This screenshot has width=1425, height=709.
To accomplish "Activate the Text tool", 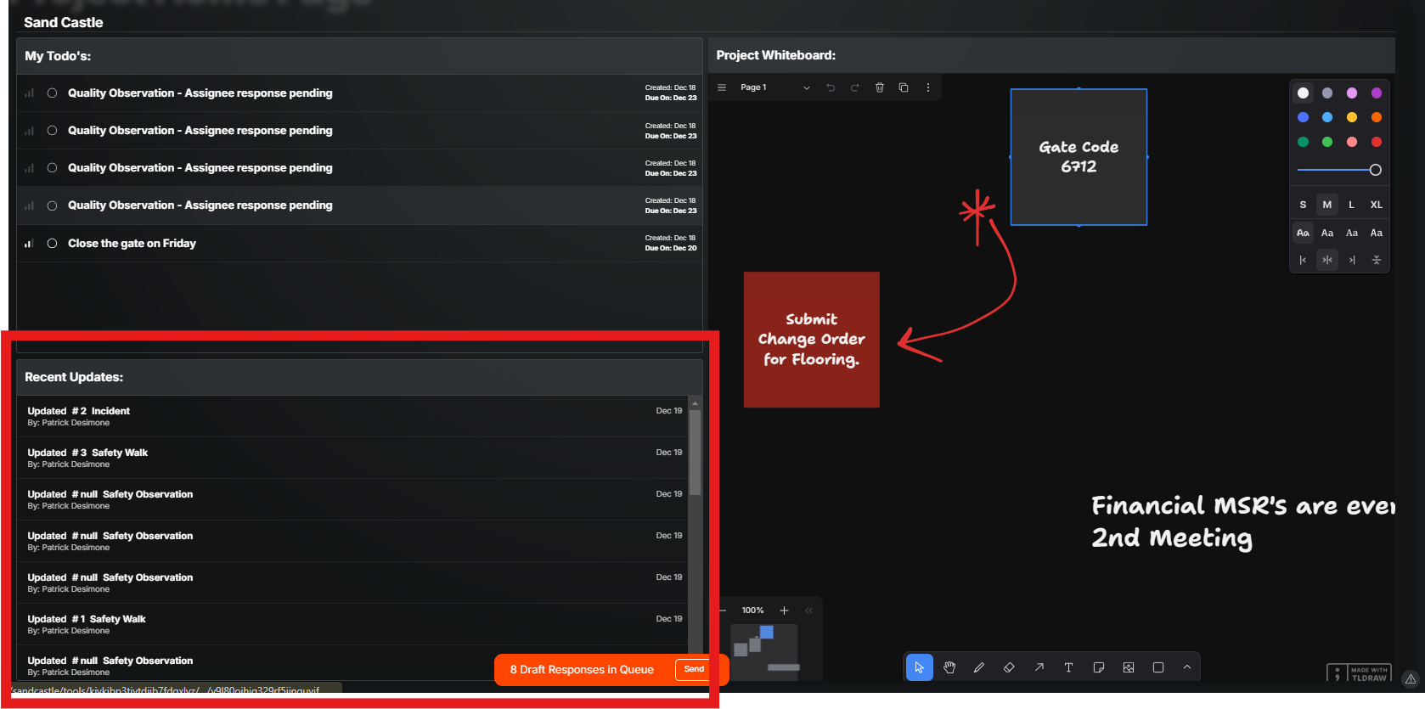I will coord(1068,667).
